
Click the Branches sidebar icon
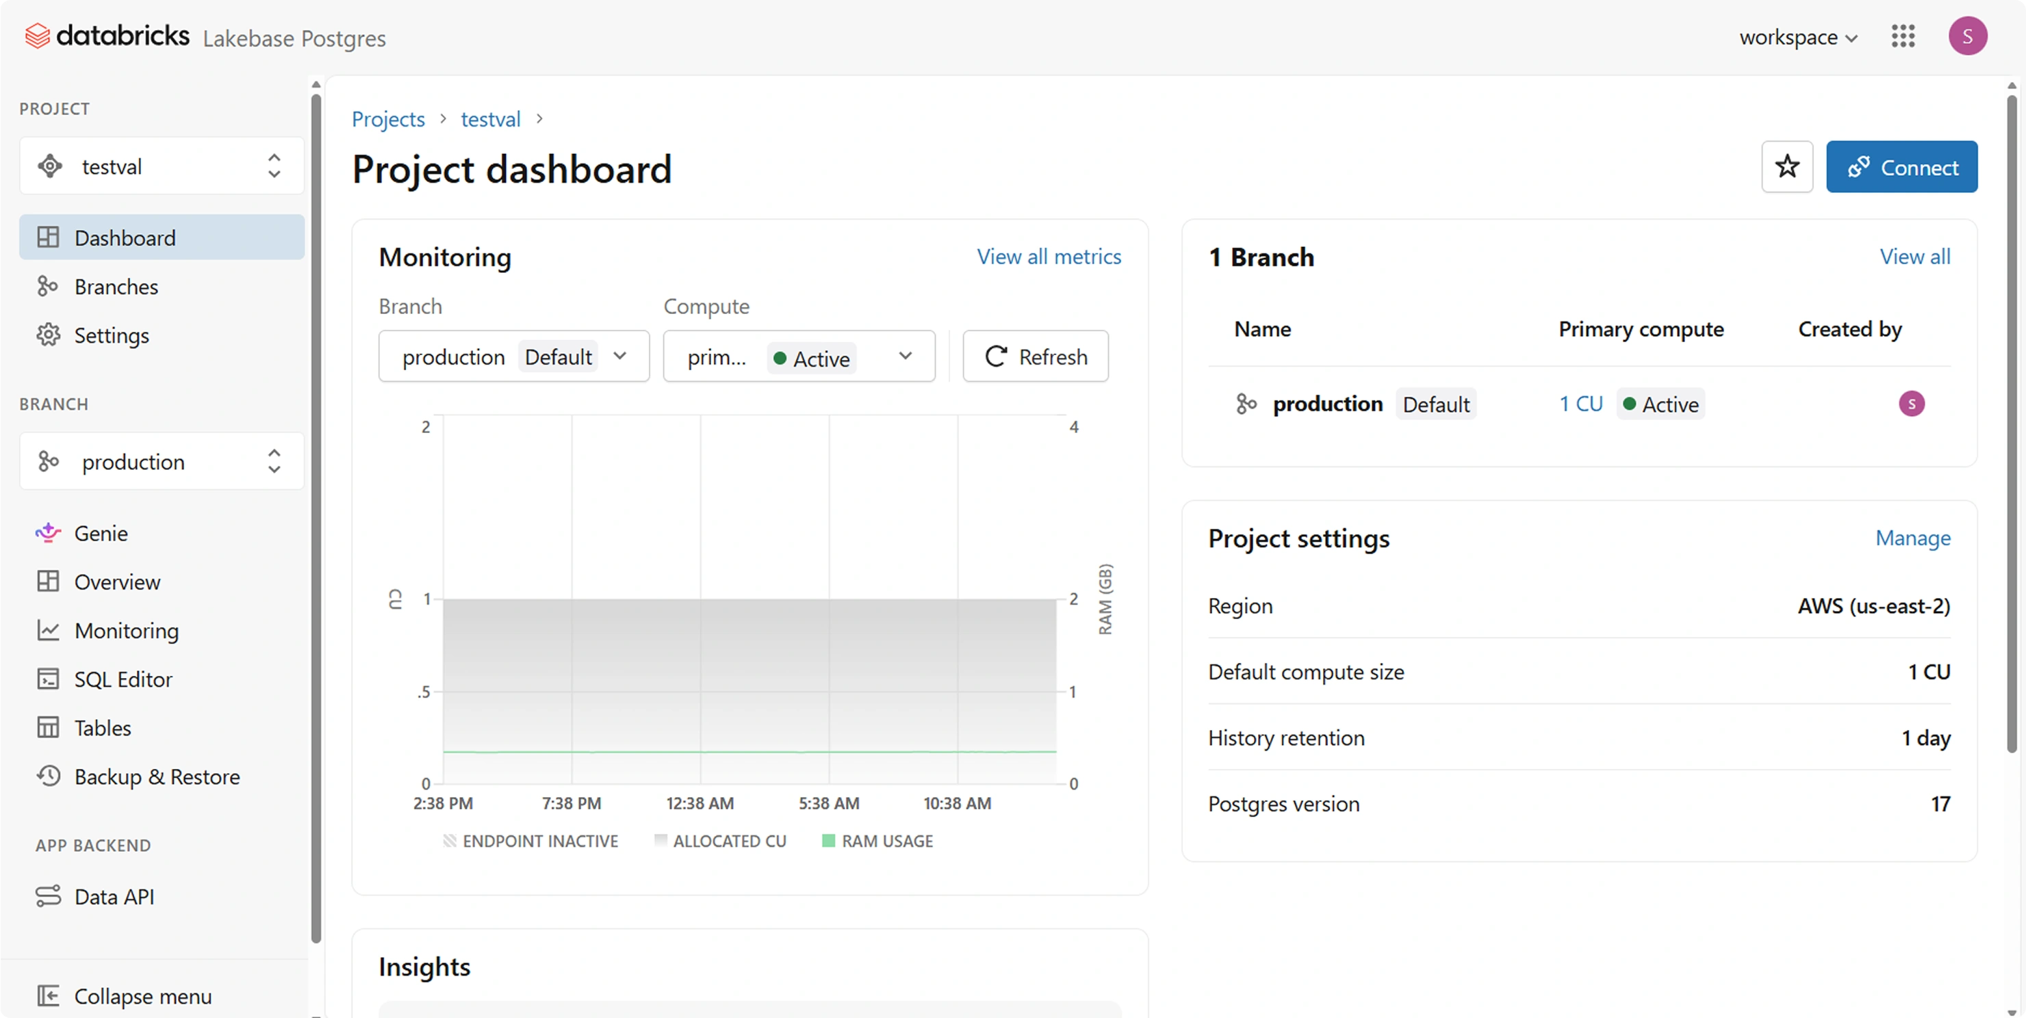click(x=48, y=286)
